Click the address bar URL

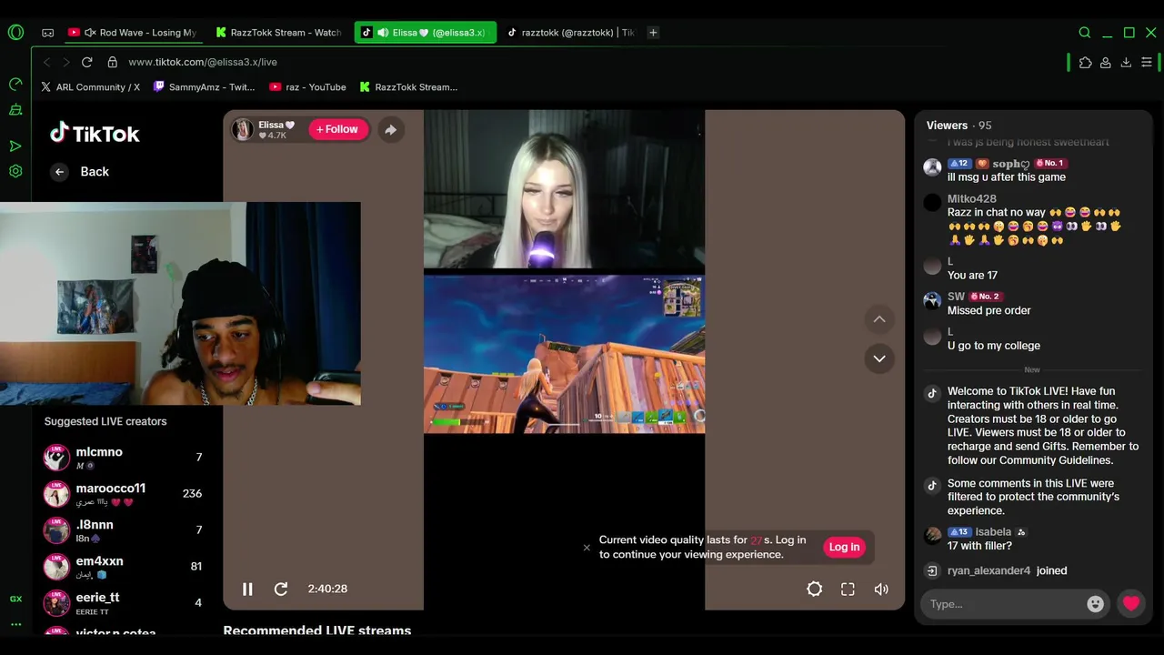click(203, 62)
